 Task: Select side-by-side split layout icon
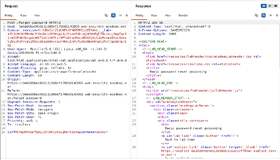pyautogui.click(x=264, y=6)
